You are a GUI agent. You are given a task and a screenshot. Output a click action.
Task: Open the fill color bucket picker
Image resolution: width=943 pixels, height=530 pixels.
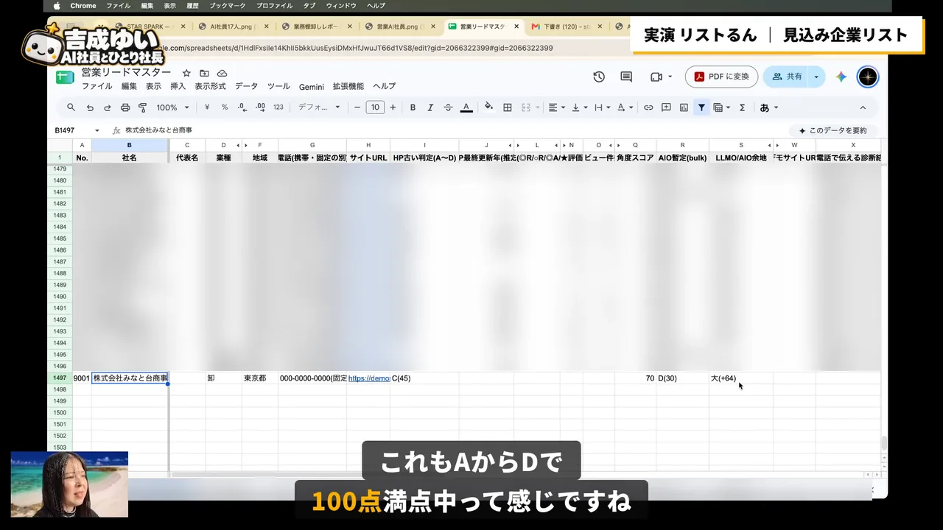point(488,107)
